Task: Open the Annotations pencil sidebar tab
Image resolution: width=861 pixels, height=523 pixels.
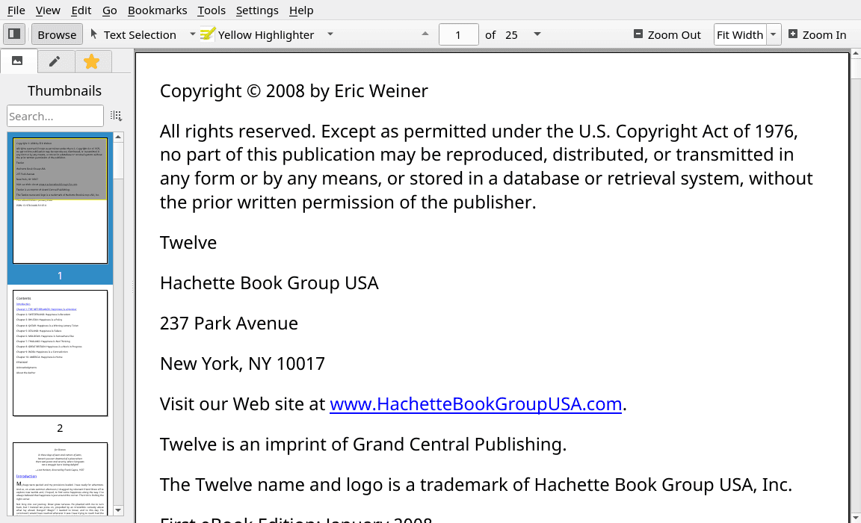Action: [55, 61]
